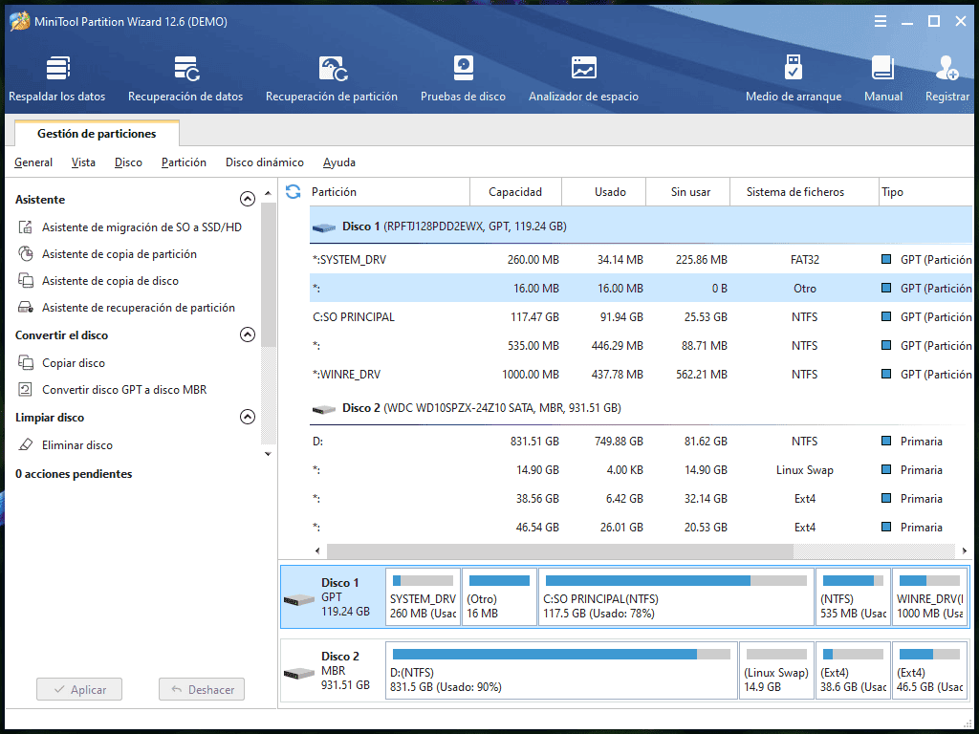This screenshot has height=734, width=979.
Task: Click the horizontal scrollbar of partition list
Action: pyautogui.click(x=559, y=551)
